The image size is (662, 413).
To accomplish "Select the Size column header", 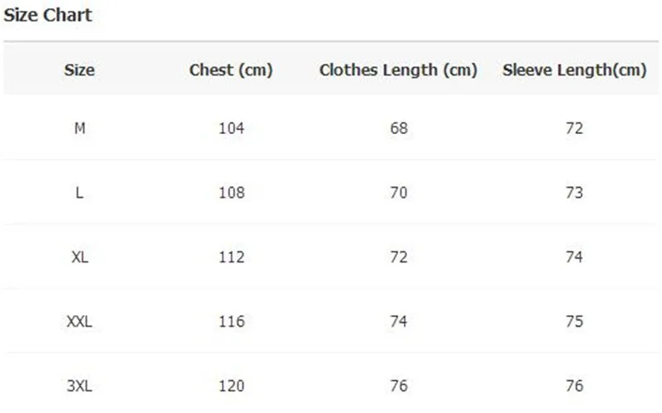I will (x=79, y=70).
